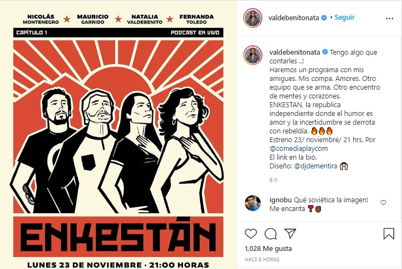The height and width of the screenshot is (269, 402).
Task: Click ignobu's commenter avatar
Action: tap(253, 203)
